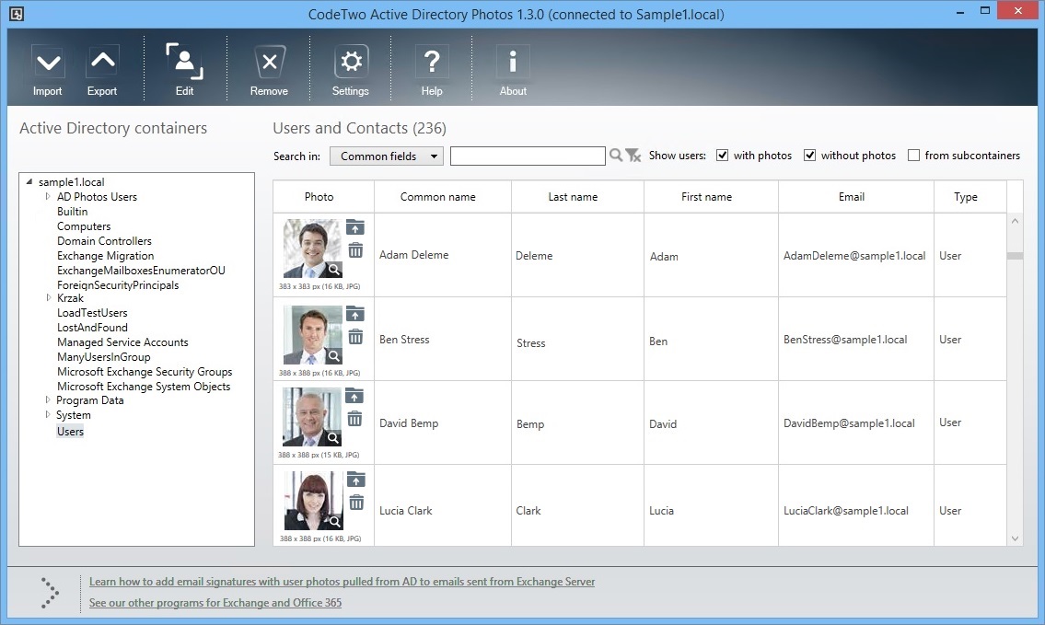Toggle the 'with photos' checkbox

[x=722, y=156]
